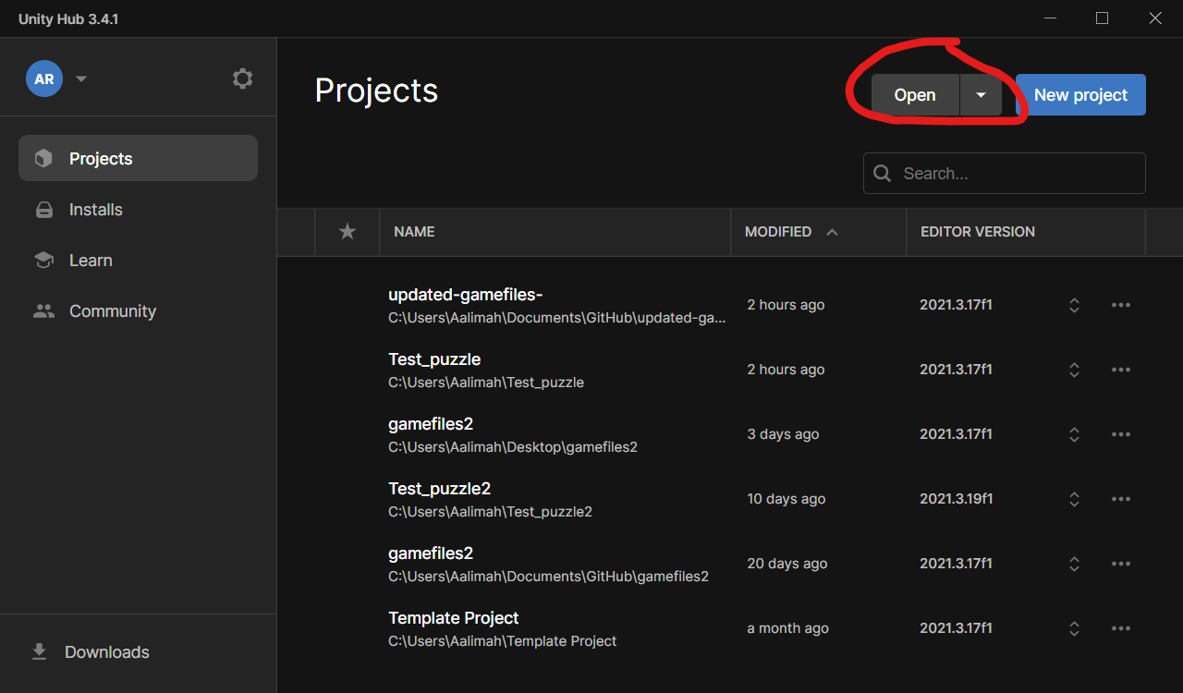Open the three-dot menu for Template Project
The image size is (1183, 693).
(x=1120, y=627)
